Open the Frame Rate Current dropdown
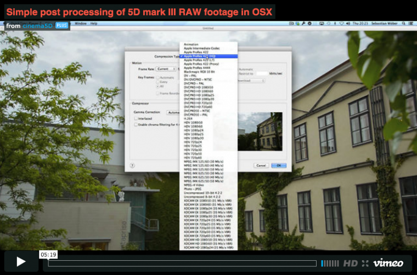This screenshot has width=417, height=275. (x=166, y=69)
